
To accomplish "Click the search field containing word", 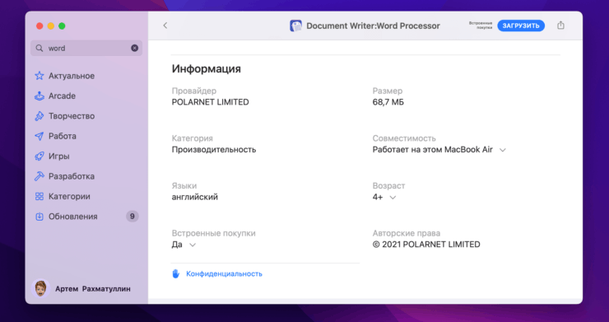I will pyautogui.click(x=86, y=49).
